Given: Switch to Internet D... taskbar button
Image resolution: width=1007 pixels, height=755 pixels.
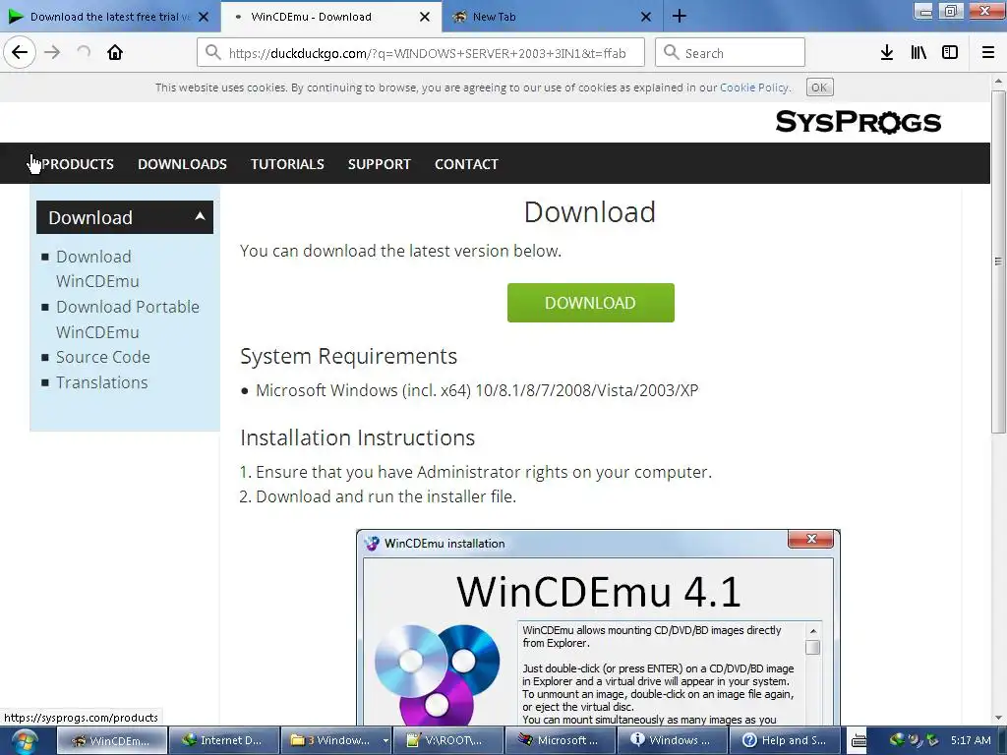Looking at the screenshot, I should (224, 740).
